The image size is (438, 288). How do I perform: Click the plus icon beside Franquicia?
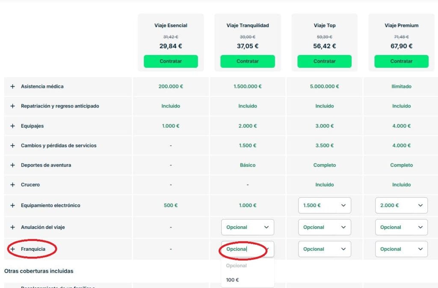(x=12, y=249)
